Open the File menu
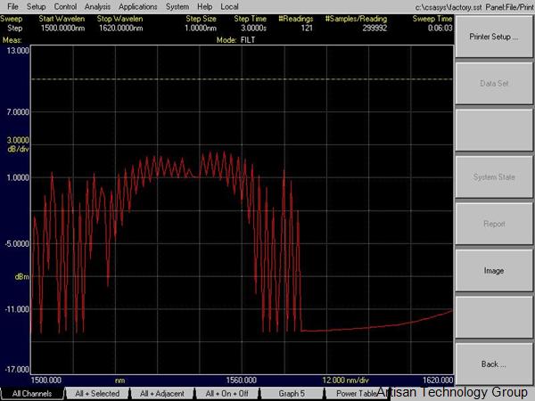Screen dimensions: 535x401 12,6
